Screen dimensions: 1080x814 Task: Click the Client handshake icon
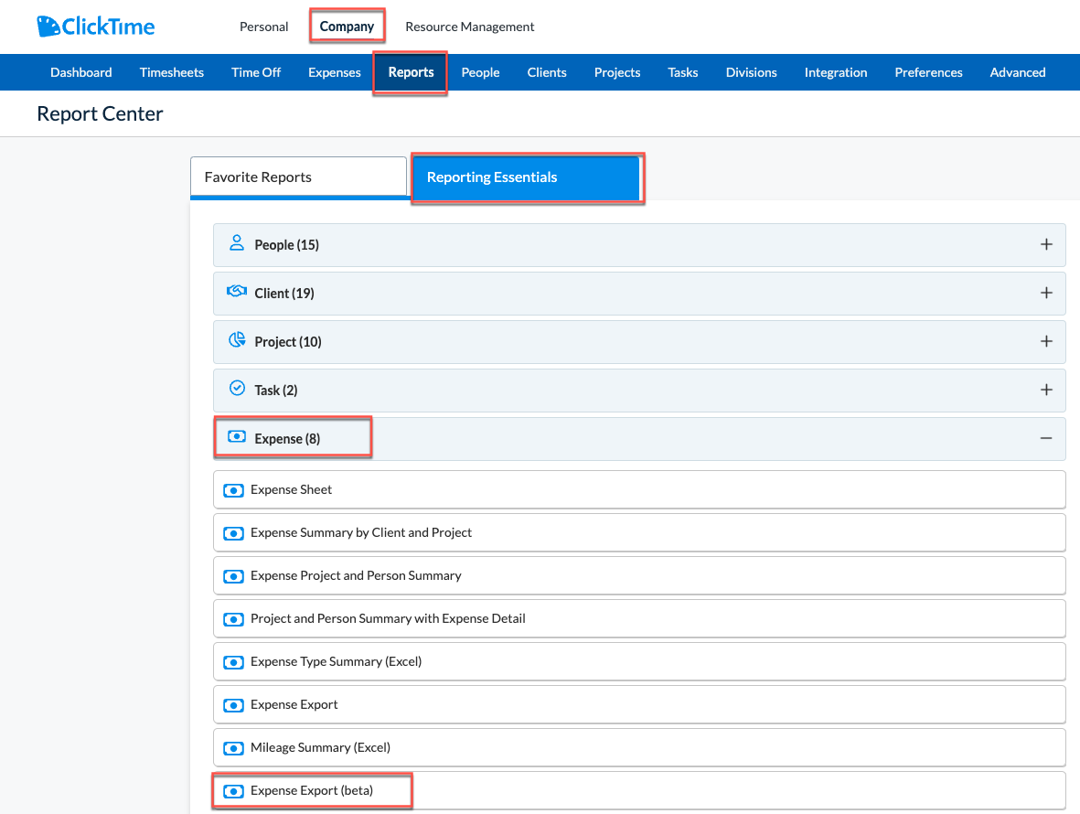[x=236, y=292]
